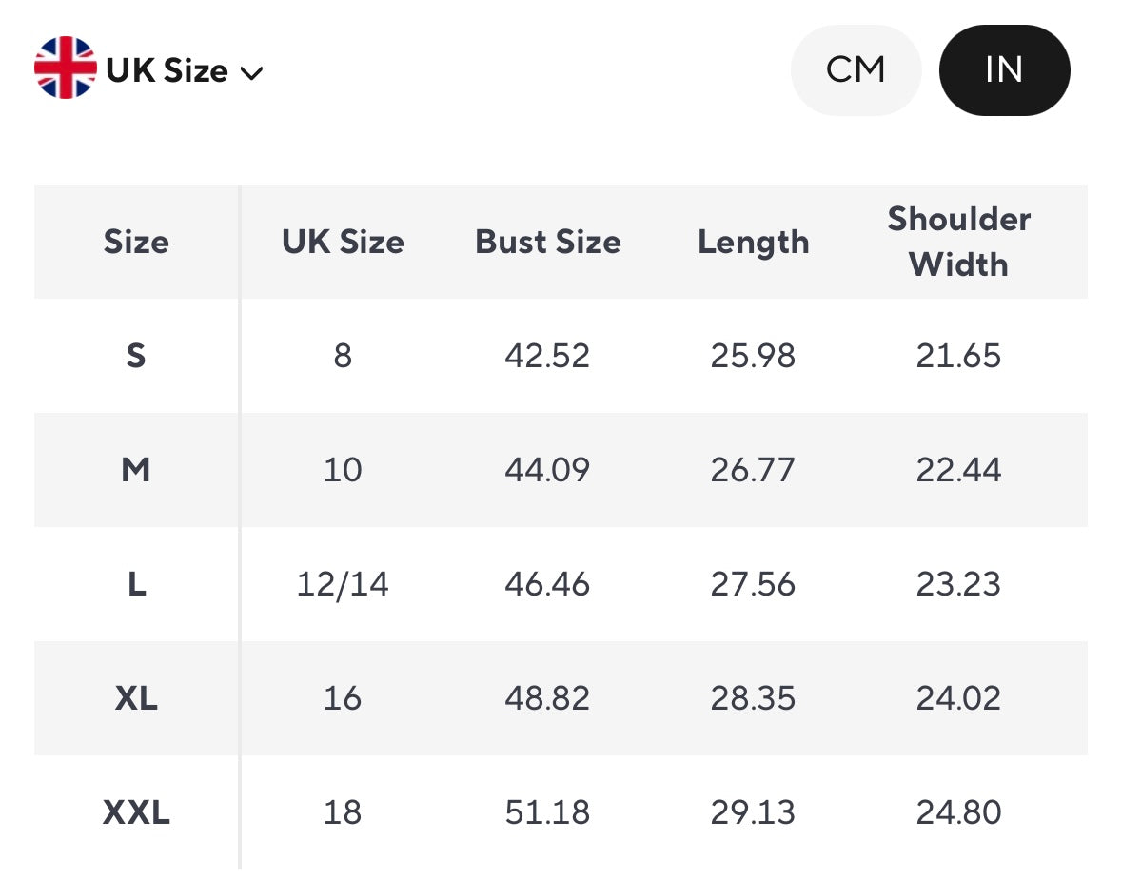Viewport: 1122px width, 879px height.
Task: Select the M size row label
Action: tap(136, 470)
